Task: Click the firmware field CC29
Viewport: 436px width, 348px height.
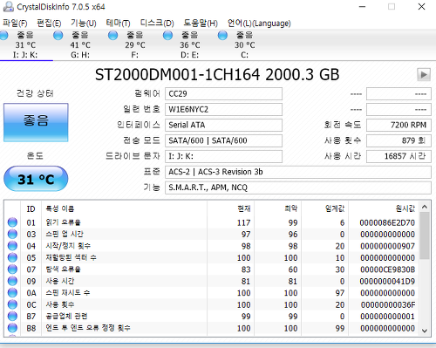Action: coord(223,94)
